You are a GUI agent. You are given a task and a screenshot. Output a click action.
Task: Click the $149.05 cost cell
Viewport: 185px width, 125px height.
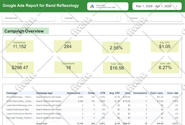coord(127,97)
